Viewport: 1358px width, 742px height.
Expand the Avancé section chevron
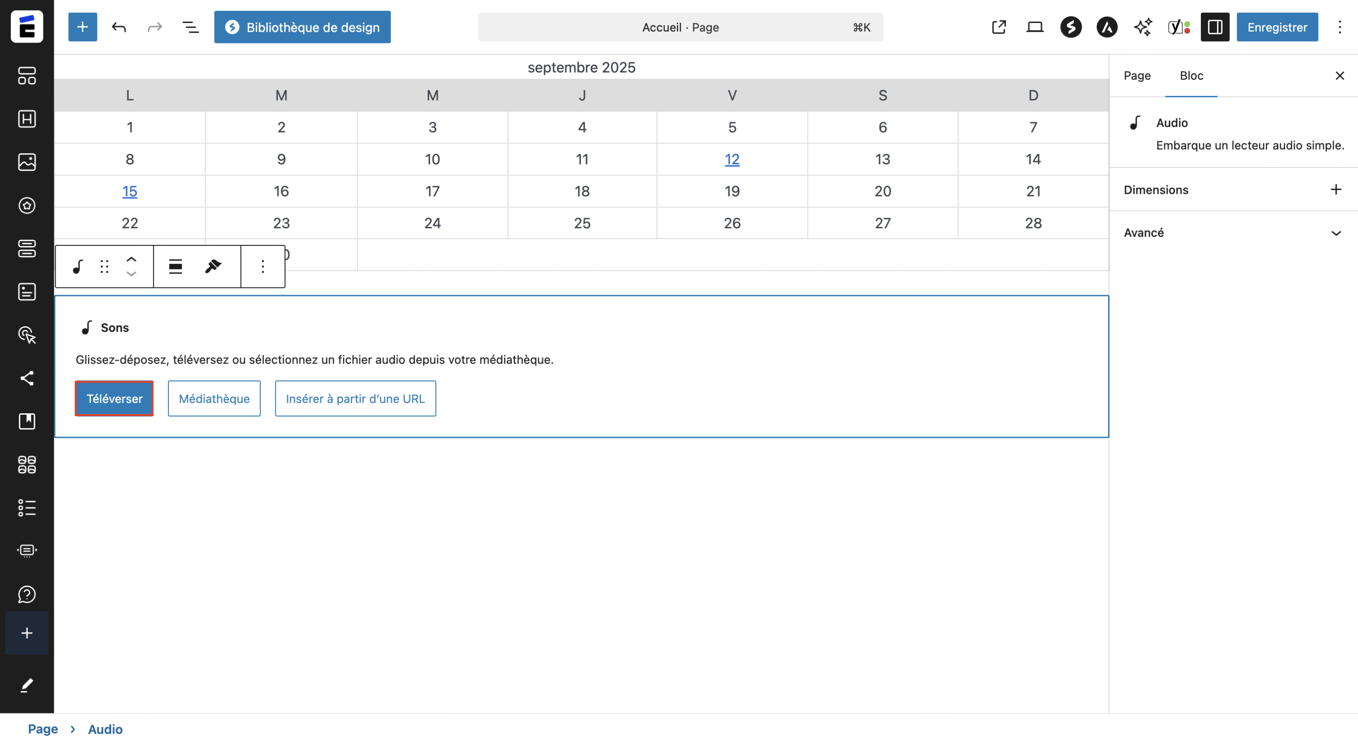[1335, 233]
